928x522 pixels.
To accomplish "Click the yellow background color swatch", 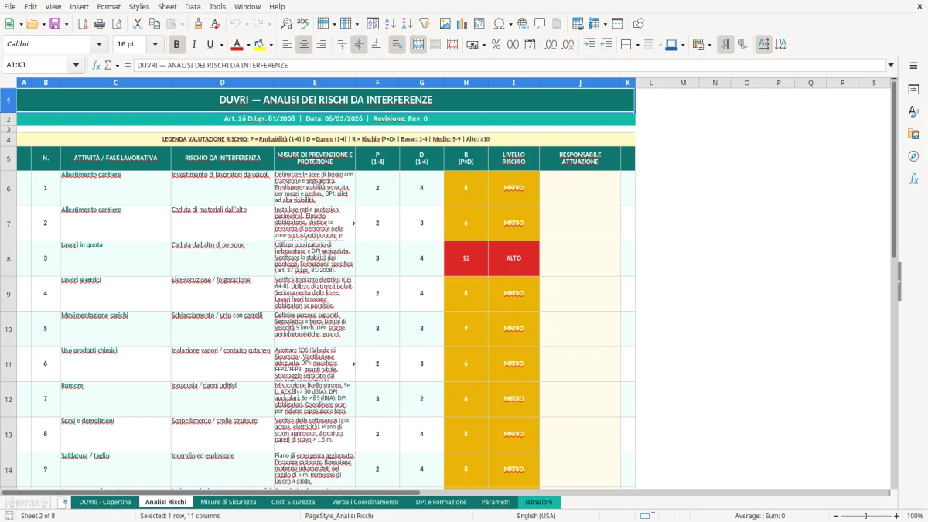I will [260, 45].
